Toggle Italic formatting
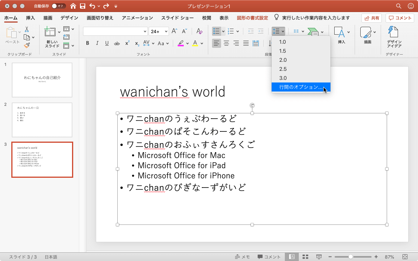Image resolution: width=418 pixels, height=261 pixels. pos(97,43)
